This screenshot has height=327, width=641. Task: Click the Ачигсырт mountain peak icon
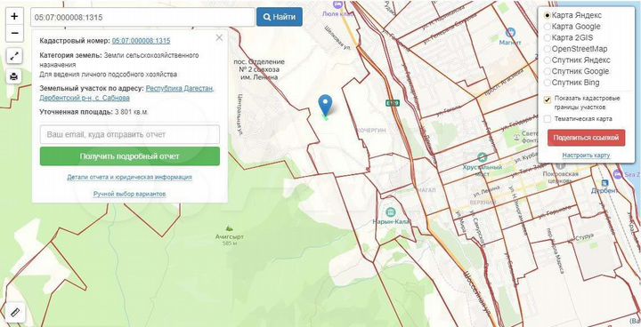tap(231, 227)
